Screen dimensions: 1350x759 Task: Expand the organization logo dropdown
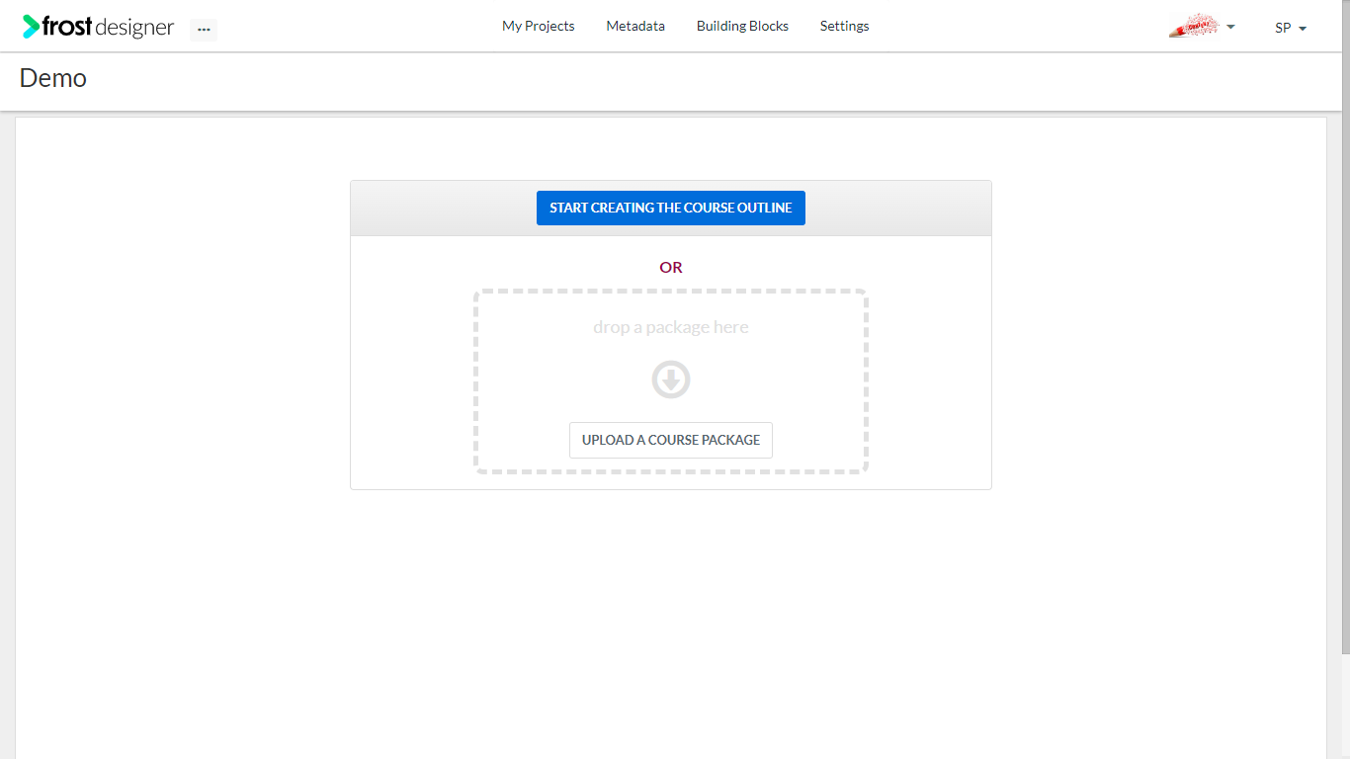1202,27
